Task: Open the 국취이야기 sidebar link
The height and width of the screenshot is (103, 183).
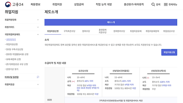Action: (11, 40)
